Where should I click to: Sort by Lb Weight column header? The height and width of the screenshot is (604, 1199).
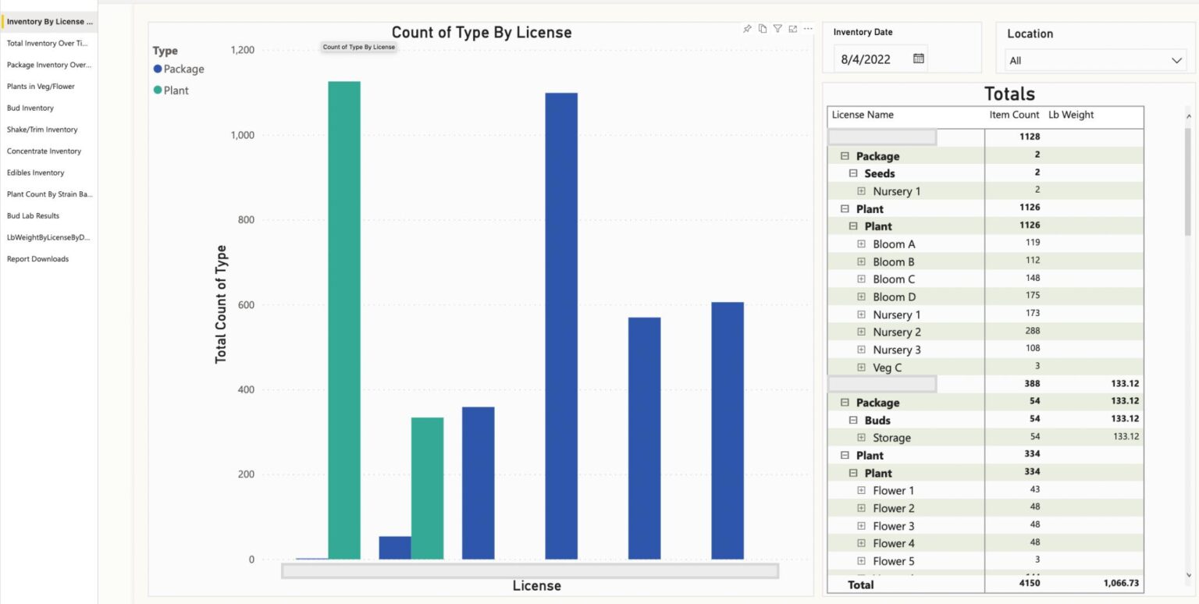1071,115
